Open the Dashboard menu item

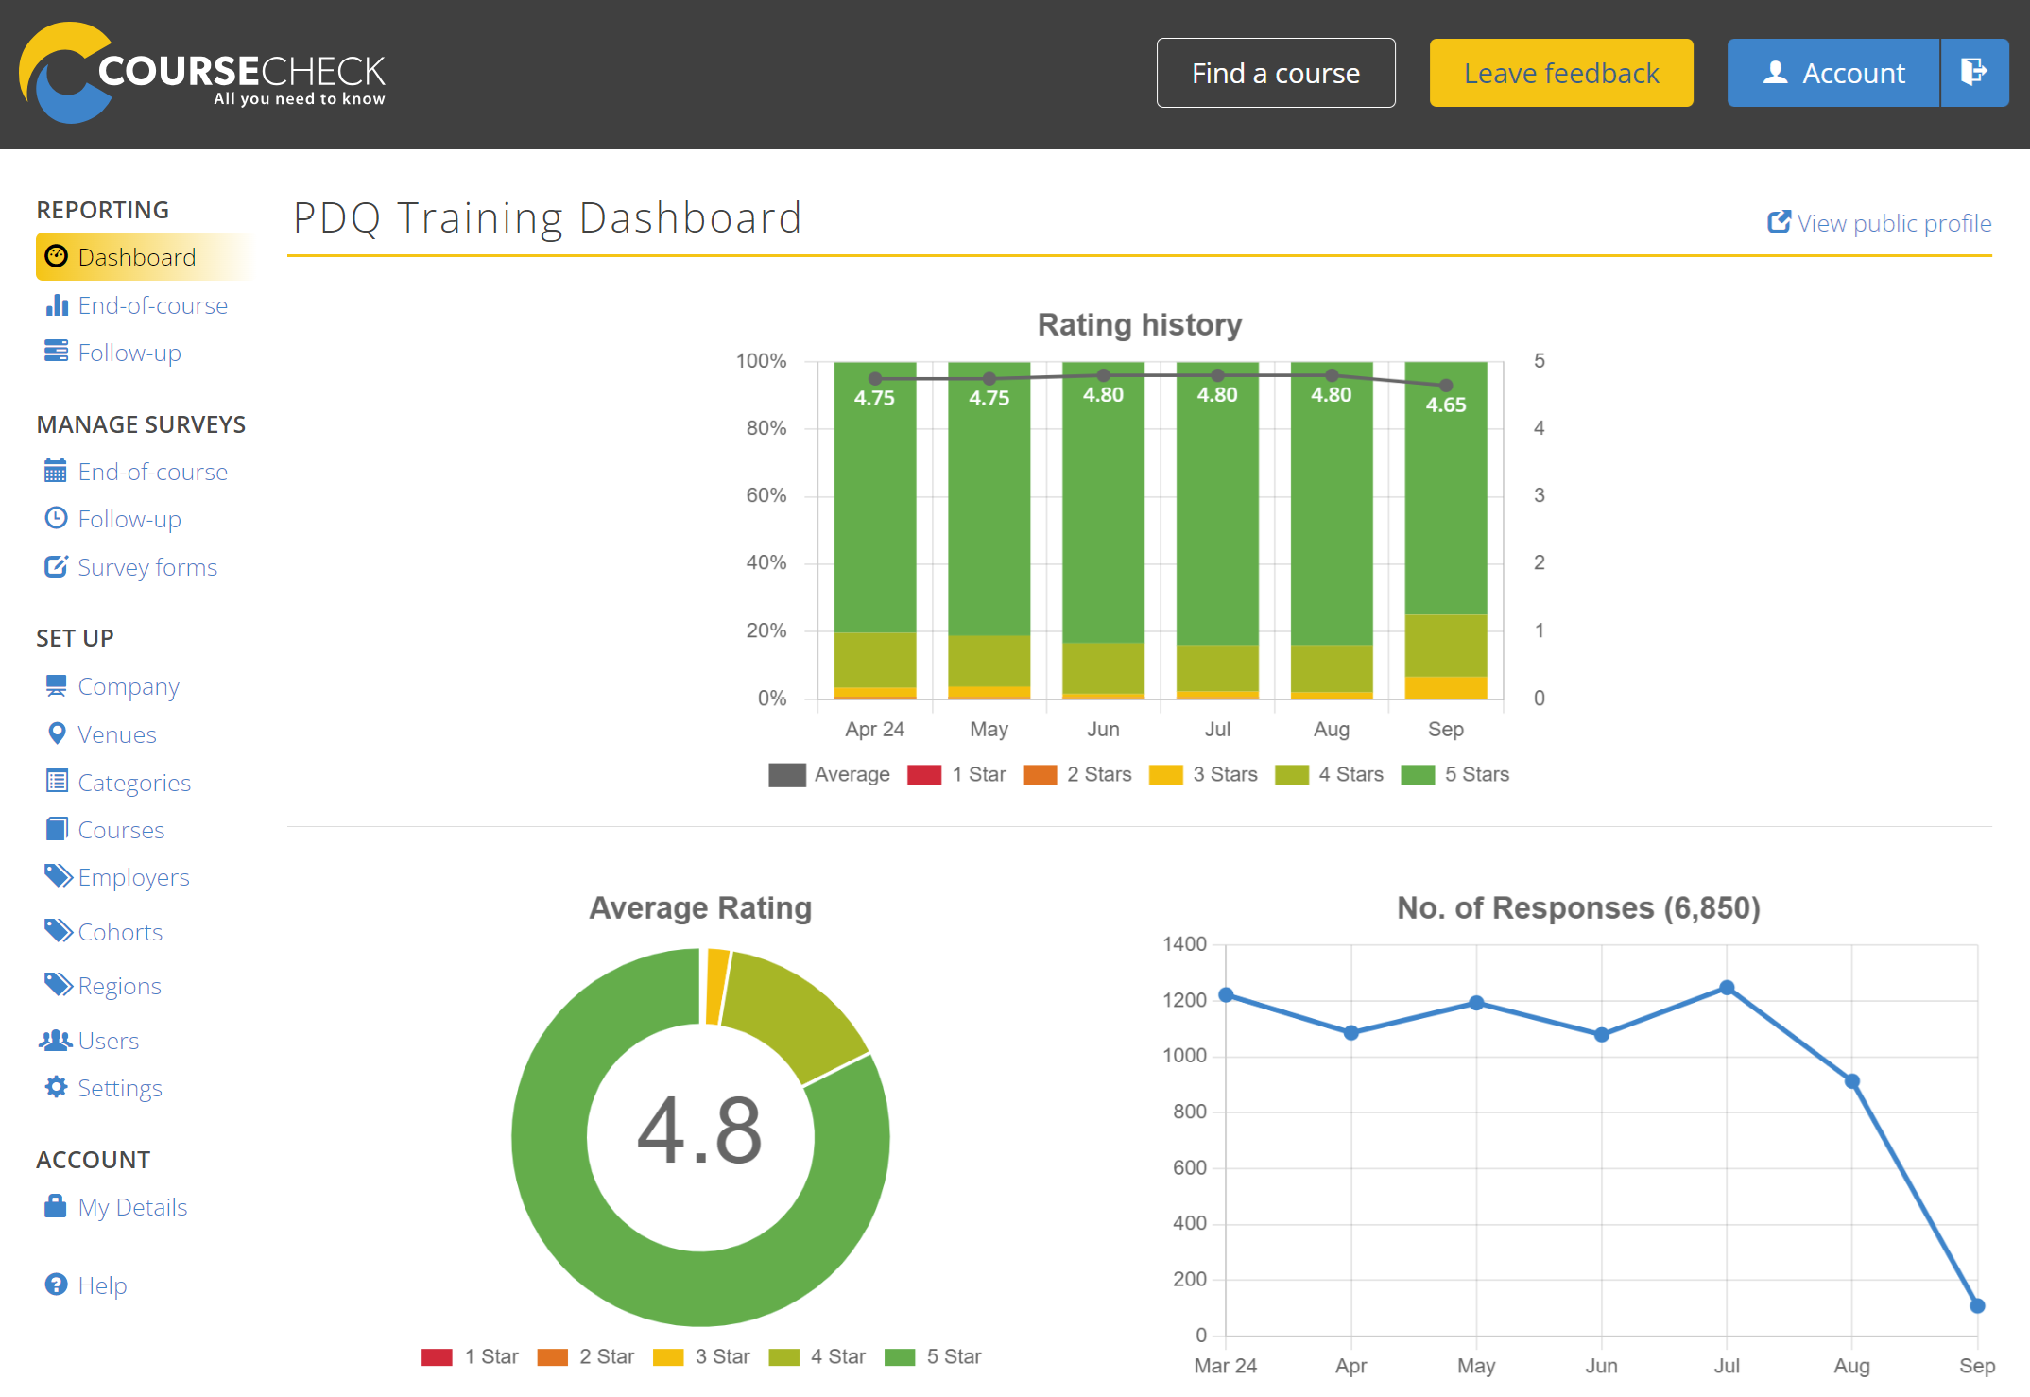144,257
